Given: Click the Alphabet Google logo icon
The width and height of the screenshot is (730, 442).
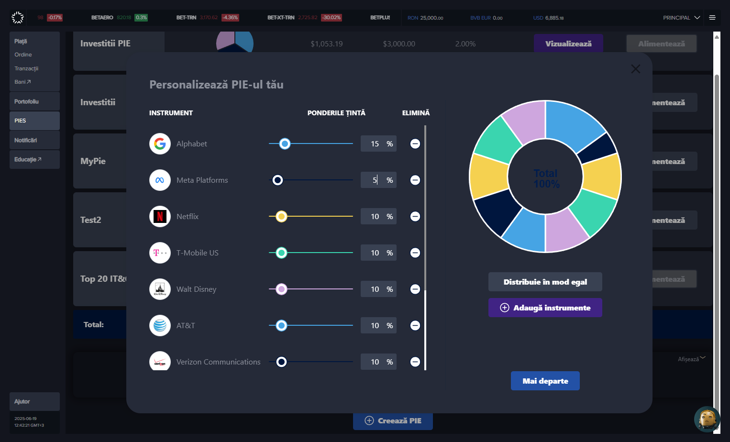Looking at the screenshot, I should pyautogui.click(x=160, y=144).
